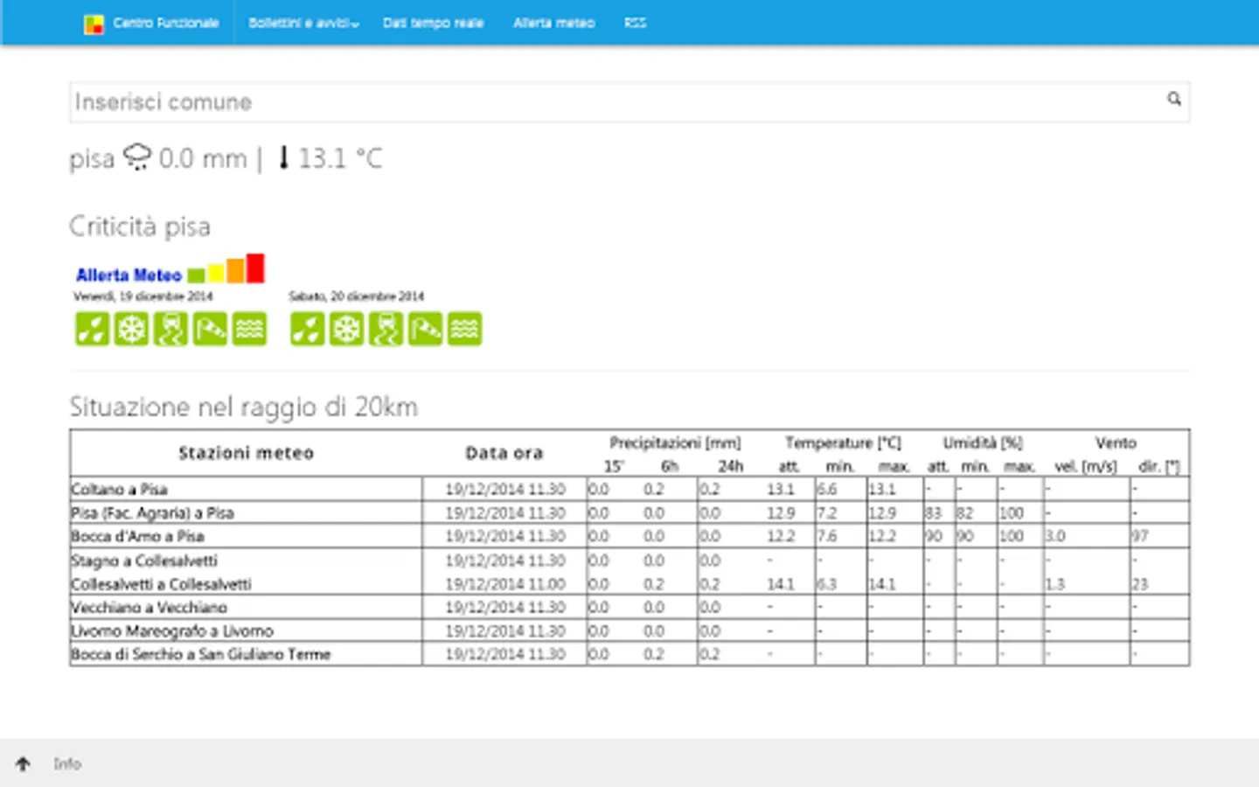Viewport: 1259px width, 787px height.
Task: Click the Stazioni meteo column header
Action: pos(246,453)
